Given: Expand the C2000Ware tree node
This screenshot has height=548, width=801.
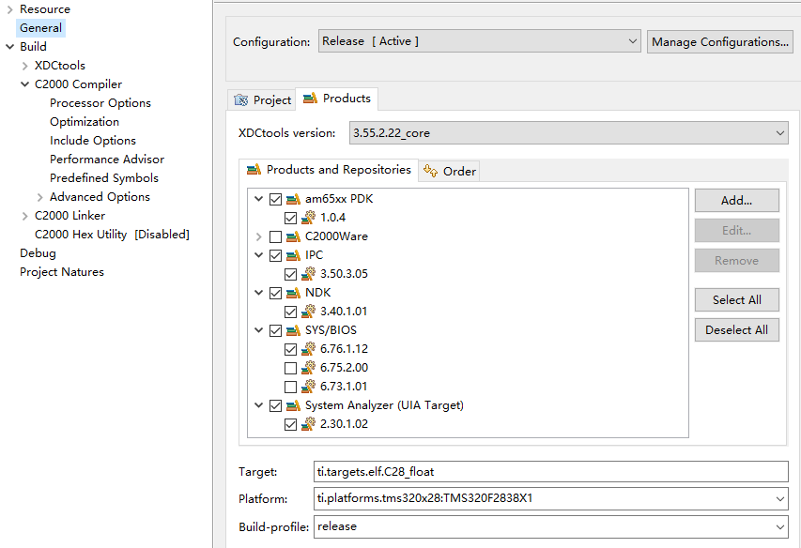Looking at the screenshot, I should tap(258, 236).
